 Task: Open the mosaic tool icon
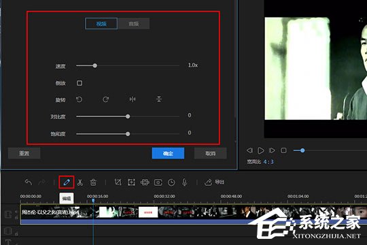point(145,182)
